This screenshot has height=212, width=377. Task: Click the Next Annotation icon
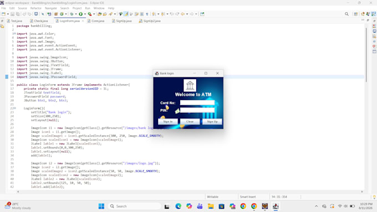pos(154,14)
